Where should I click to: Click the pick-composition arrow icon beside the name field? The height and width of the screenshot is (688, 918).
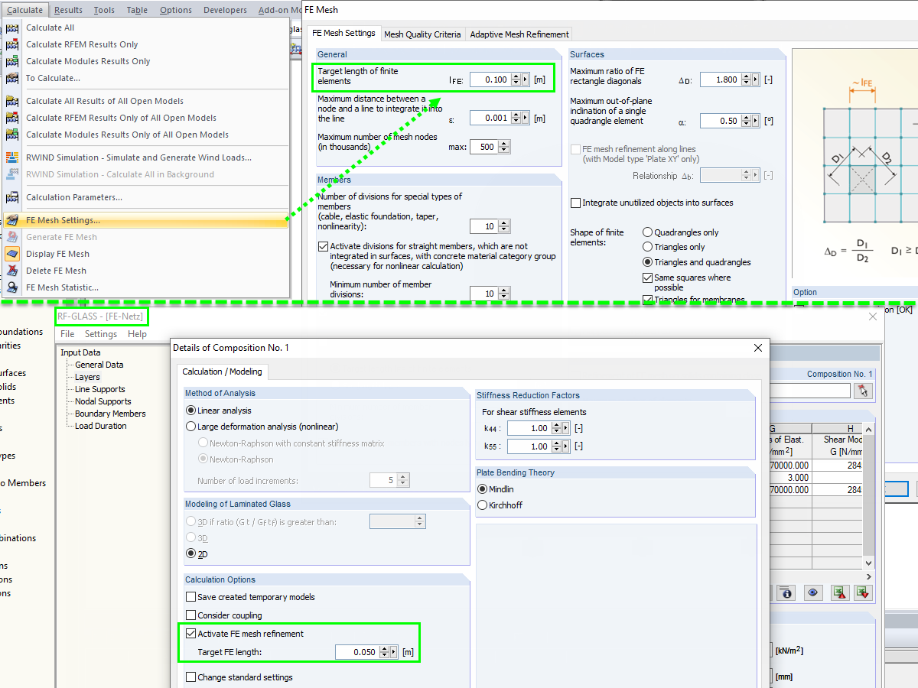tap(864, 391)
